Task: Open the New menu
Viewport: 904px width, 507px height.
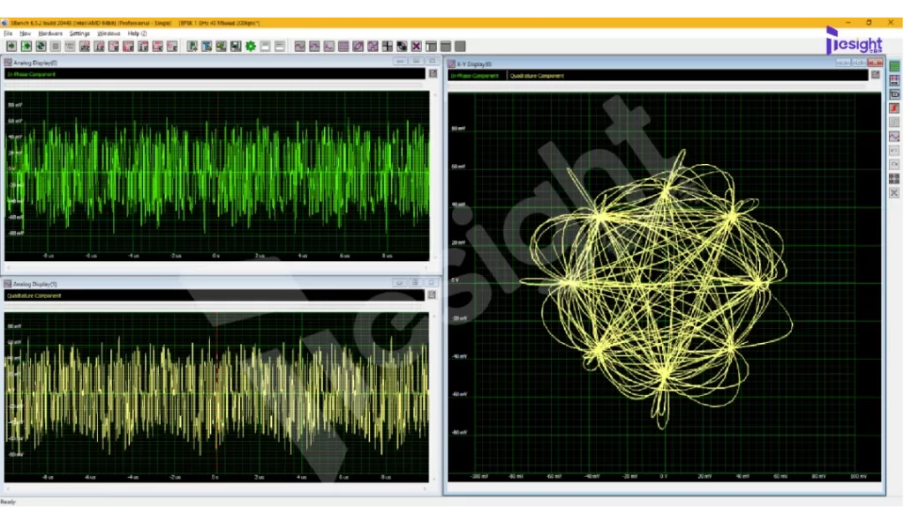Action: [x=26, y=34]
